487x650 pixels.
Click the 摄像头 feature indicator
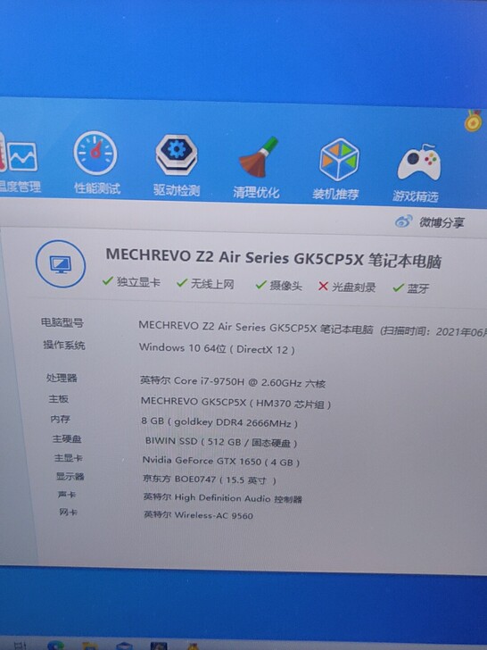[278, 285]
